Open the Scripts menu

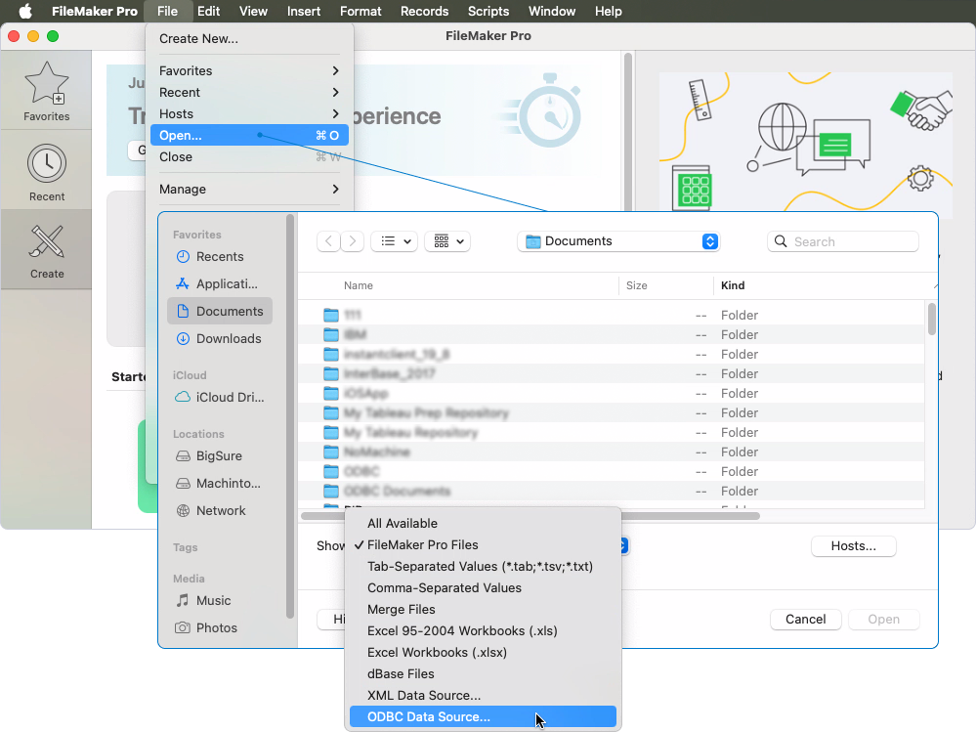pos(488,11)
